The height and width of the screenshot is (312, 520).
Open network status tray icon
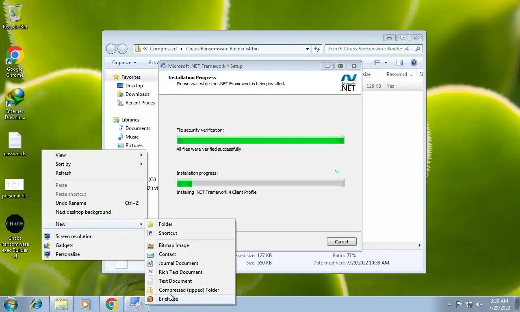click(469, 304)
